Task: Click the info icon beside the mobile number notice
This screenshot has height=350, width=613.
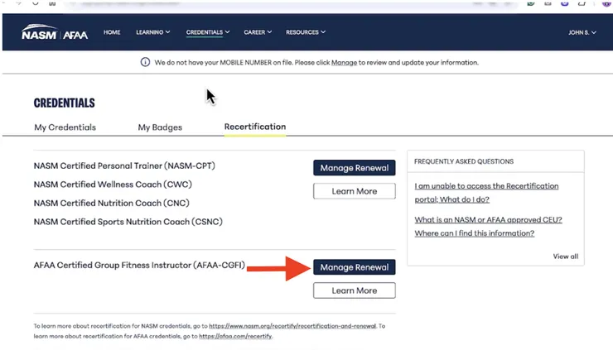Action: tap(145, 62)
